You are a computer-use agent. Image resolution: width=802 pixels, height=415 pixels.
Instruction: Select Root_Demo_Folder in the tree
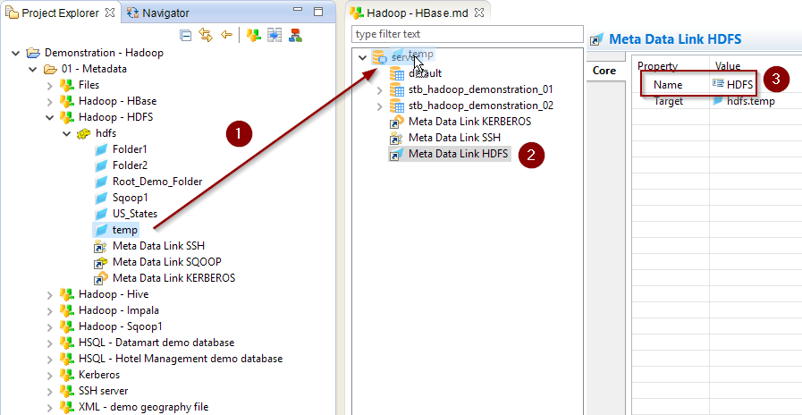click(x=157, y=182)
